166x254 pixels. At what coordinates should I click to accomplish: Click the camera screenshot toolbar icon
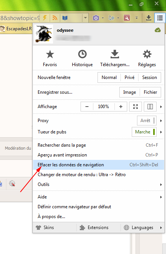tap(96, 18)
